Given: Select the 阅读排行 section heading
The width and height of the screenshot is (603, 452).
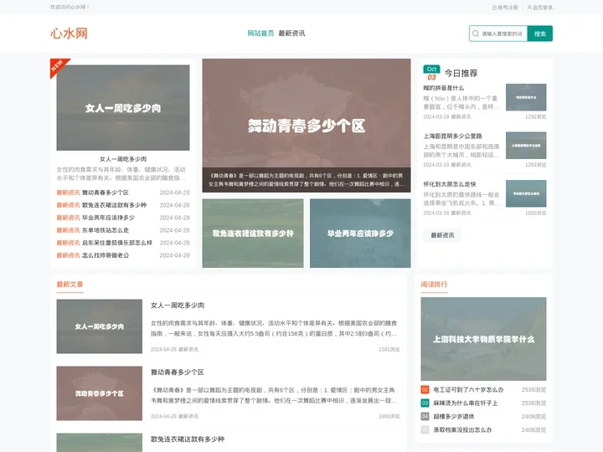Looking at the screenshot, I should pos(434,285).
